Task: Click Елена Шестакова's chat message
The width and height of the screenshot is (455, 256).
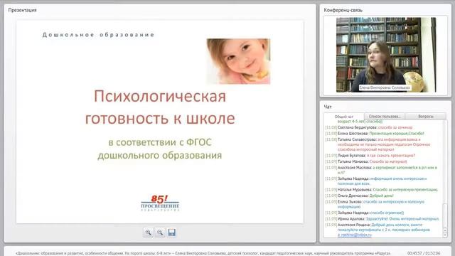Action: coord(375,134)
